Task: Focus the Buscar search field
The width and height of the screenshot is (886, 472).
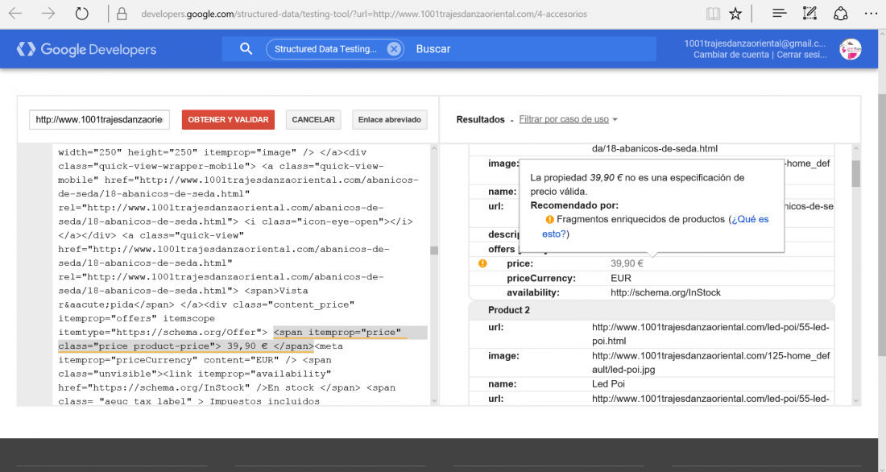Action: coord(531,49)
